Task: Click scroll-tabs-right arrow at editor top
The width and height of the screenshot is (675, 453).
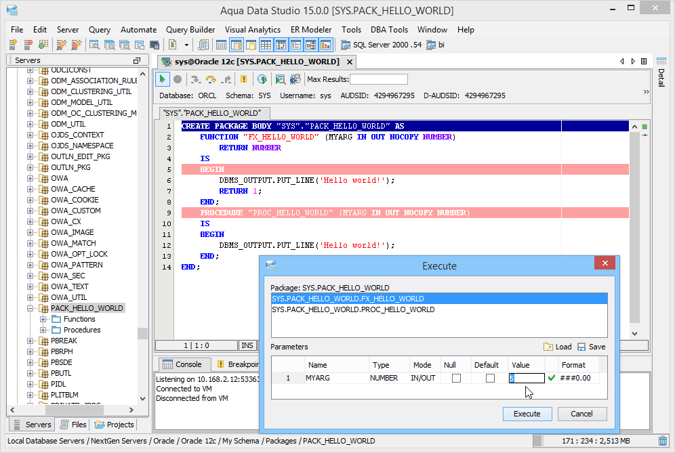Action: [x=633, y=62]
